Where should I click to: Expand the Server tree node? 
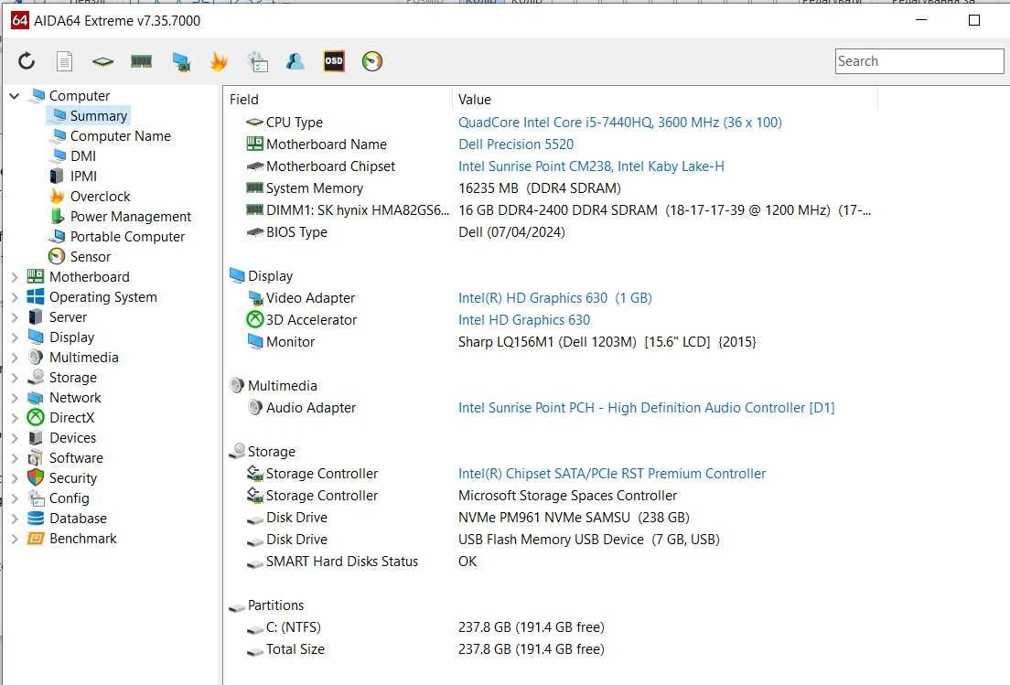pyautogui.click(x=14, y=317)
